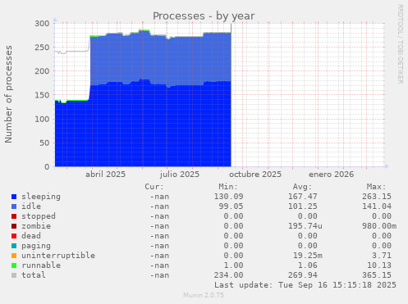Viewport: 408px width, 304px height.
Task: Click the 'stopped' legend label
Action: (x=39, y=216)
